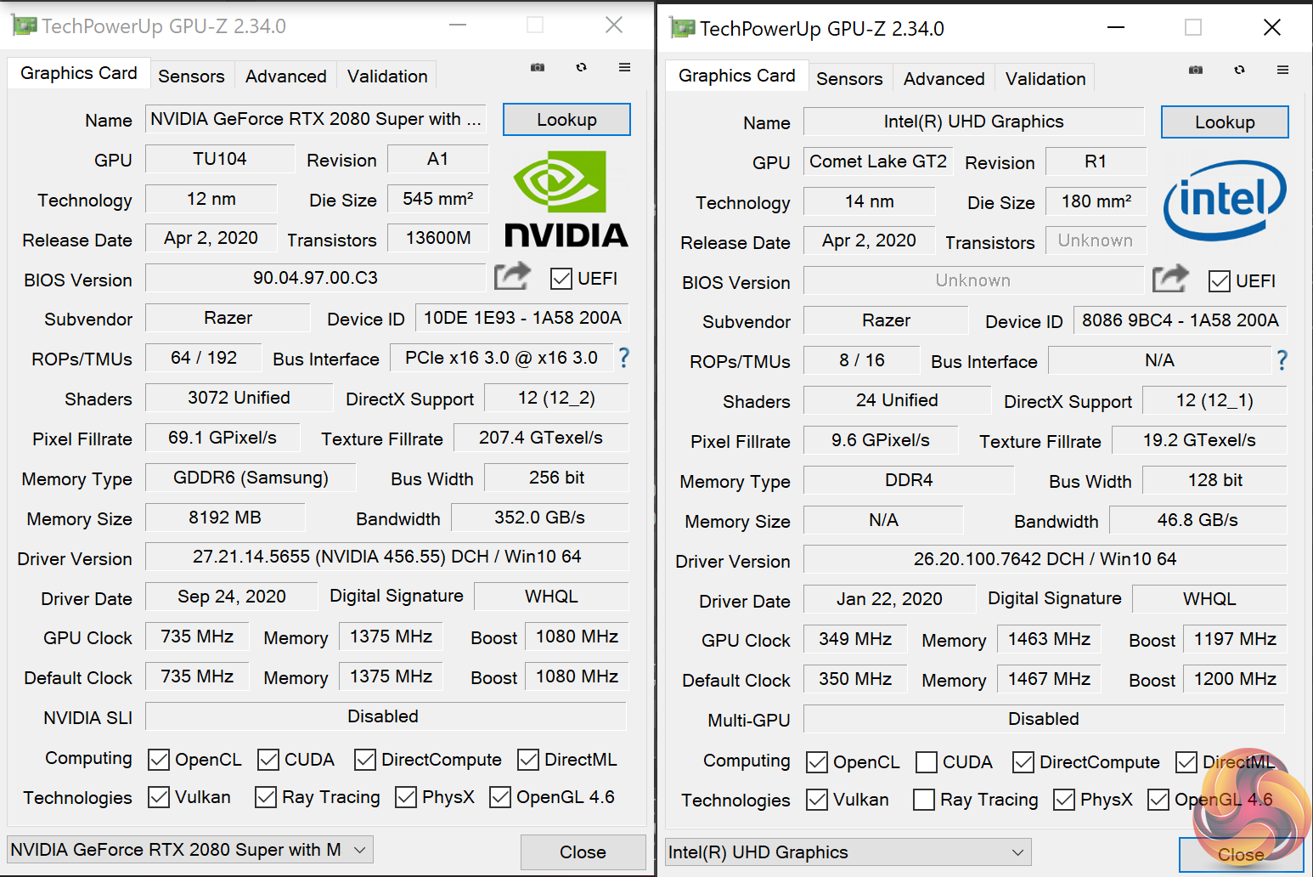Click the Intel(R) UHD Graphics name field
Image resolution: width=1313 pixels, height=877 pixels.
coord(973,122)
